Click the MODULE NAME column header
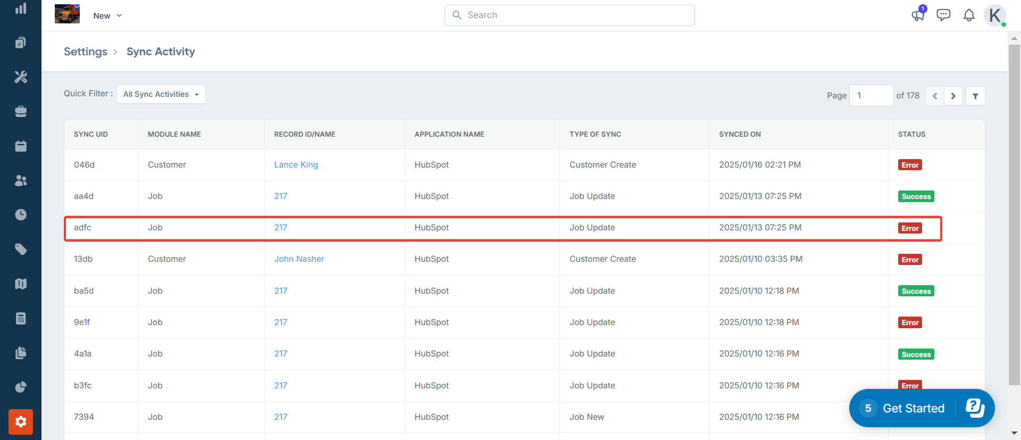1021x440 pixels. [x=174, y=135]
